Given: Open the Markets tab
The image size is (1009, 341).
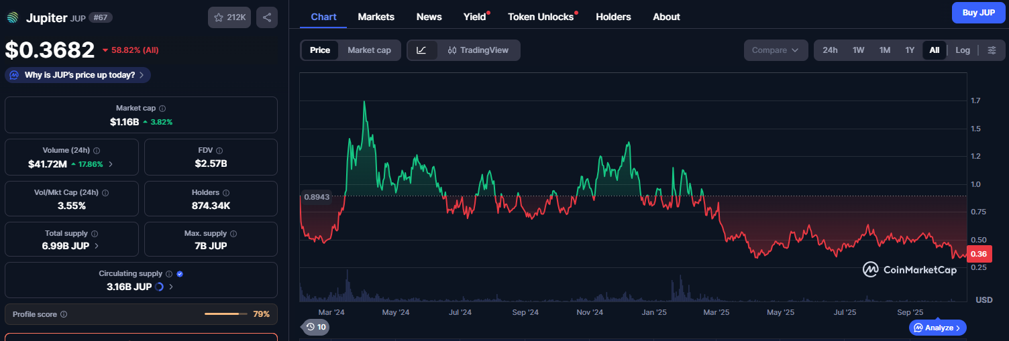Looking at the screenshot, I should pyautogui.click(x=376, y=17).
